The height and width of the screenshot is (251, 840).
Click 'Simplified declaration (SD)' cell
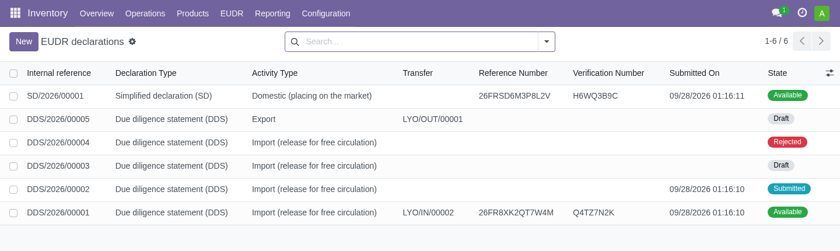pos(164,96)
